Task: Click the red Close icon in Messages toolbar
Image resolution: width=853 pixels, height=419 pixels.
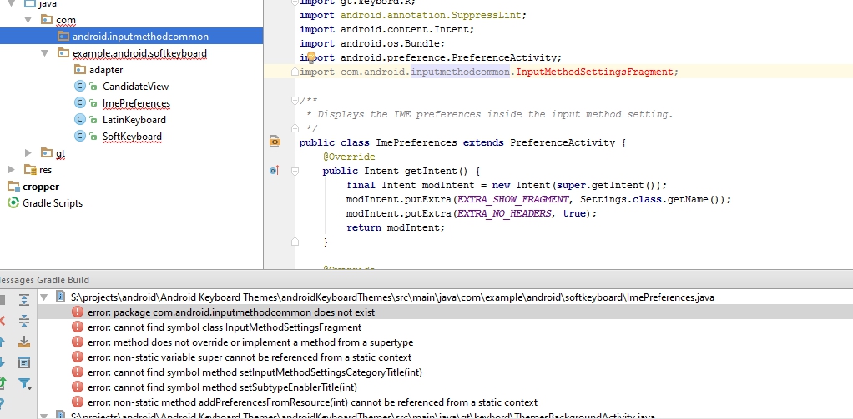Action: [x=3, y=320]
